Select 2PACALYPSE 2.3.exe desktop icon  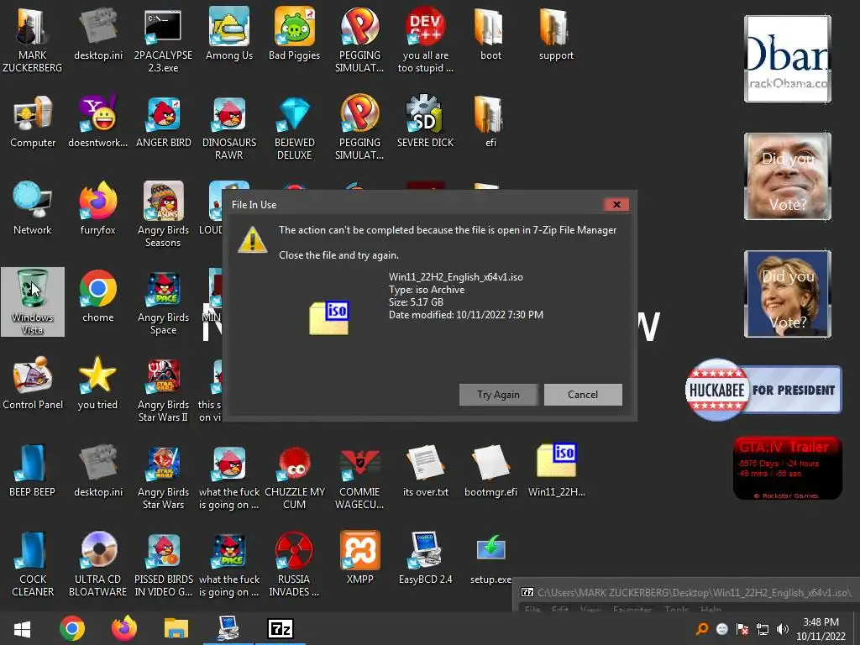click(x=163, y=39)
